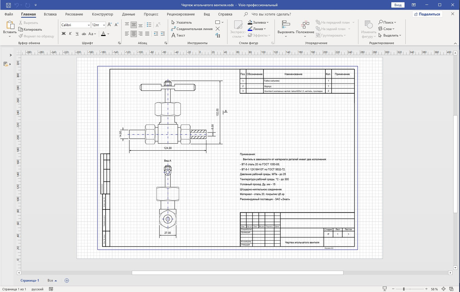The height and width of the screenshot is (292, 460).
Task: Click the Share (Поделиться) button
Action: [x=427, y=14]
